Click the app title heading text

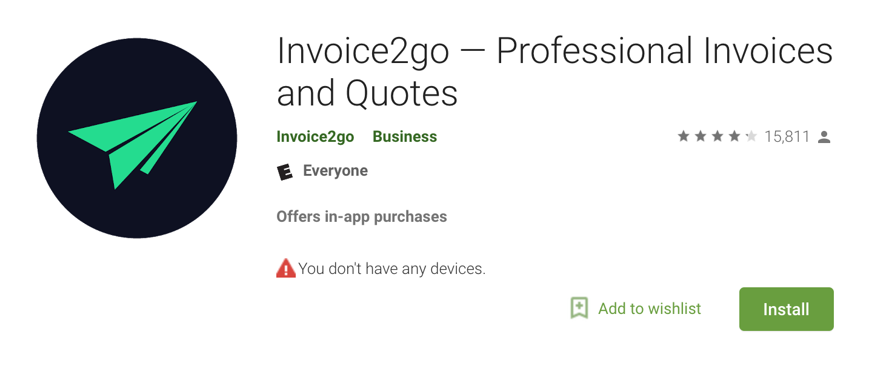tap(555, 72)
